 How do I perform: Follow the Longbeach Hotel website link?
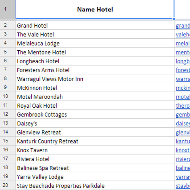click(183, 61)
